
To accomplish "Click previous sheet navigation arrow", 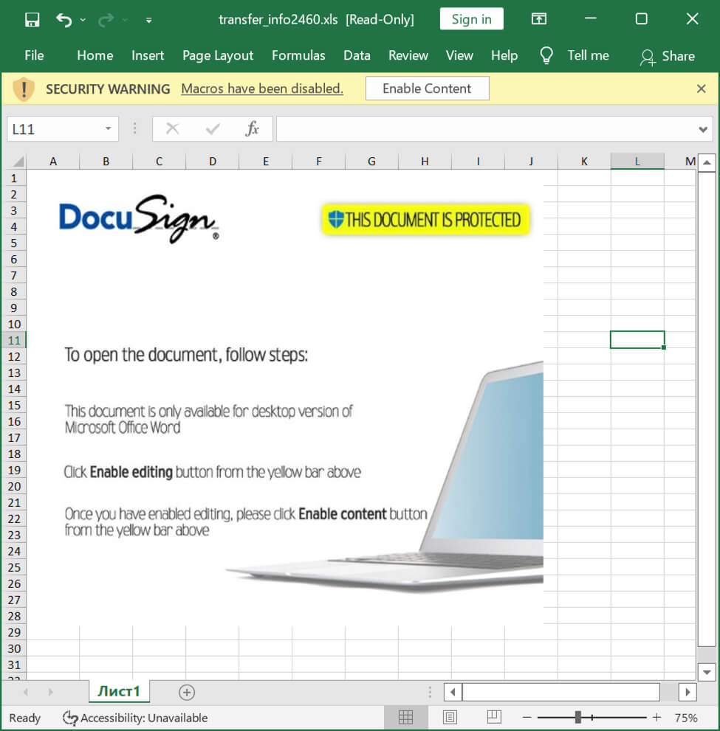I will click(x=26, y=693).
